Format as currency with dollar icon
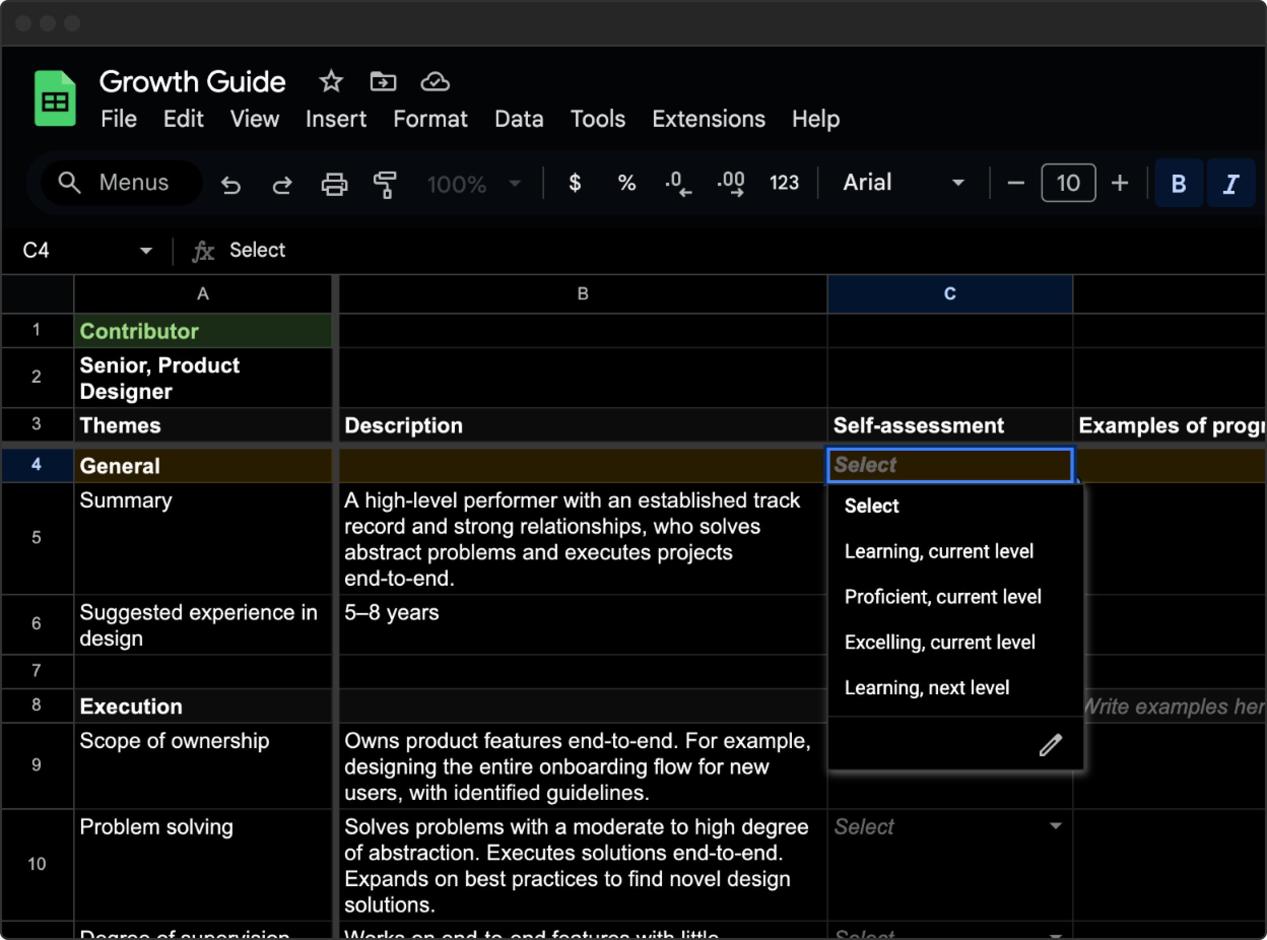This screenshot has height=940, width=1267. click(x=575, y=183)
